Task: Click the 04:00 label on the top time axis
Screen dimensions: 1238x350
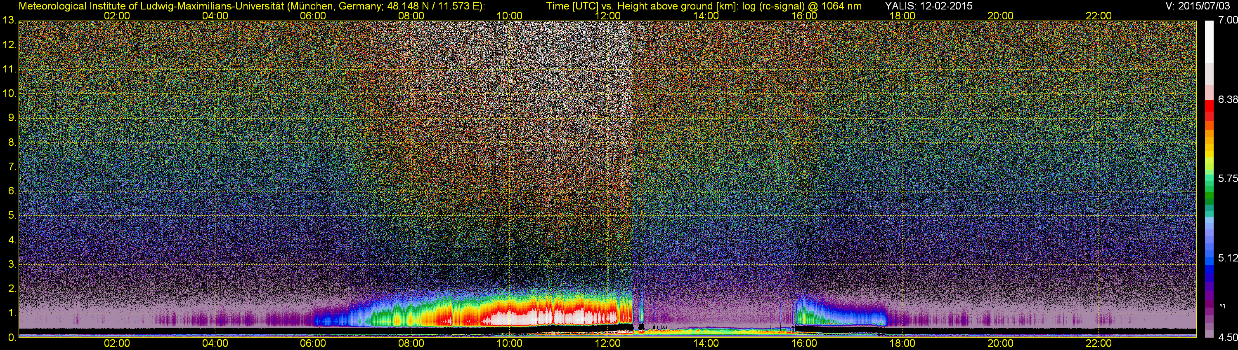Action: [215, 16]
